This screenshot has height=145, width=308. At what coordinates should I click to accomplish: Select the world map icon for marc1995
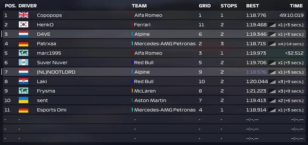pos(23,53)
